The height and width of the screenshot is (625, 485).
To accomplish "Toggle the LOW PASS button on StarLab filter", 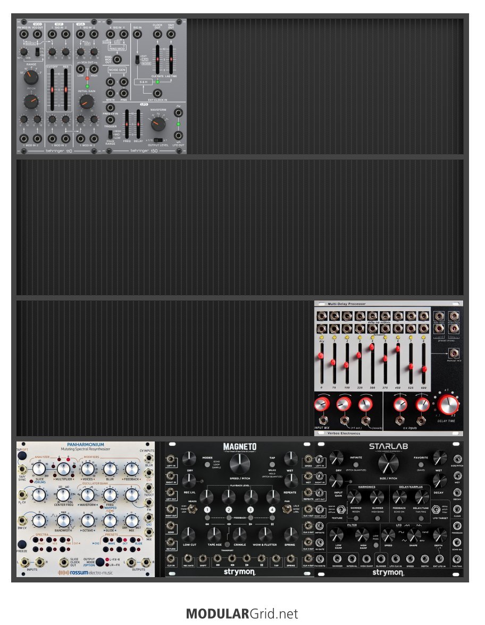I will 376,545.
